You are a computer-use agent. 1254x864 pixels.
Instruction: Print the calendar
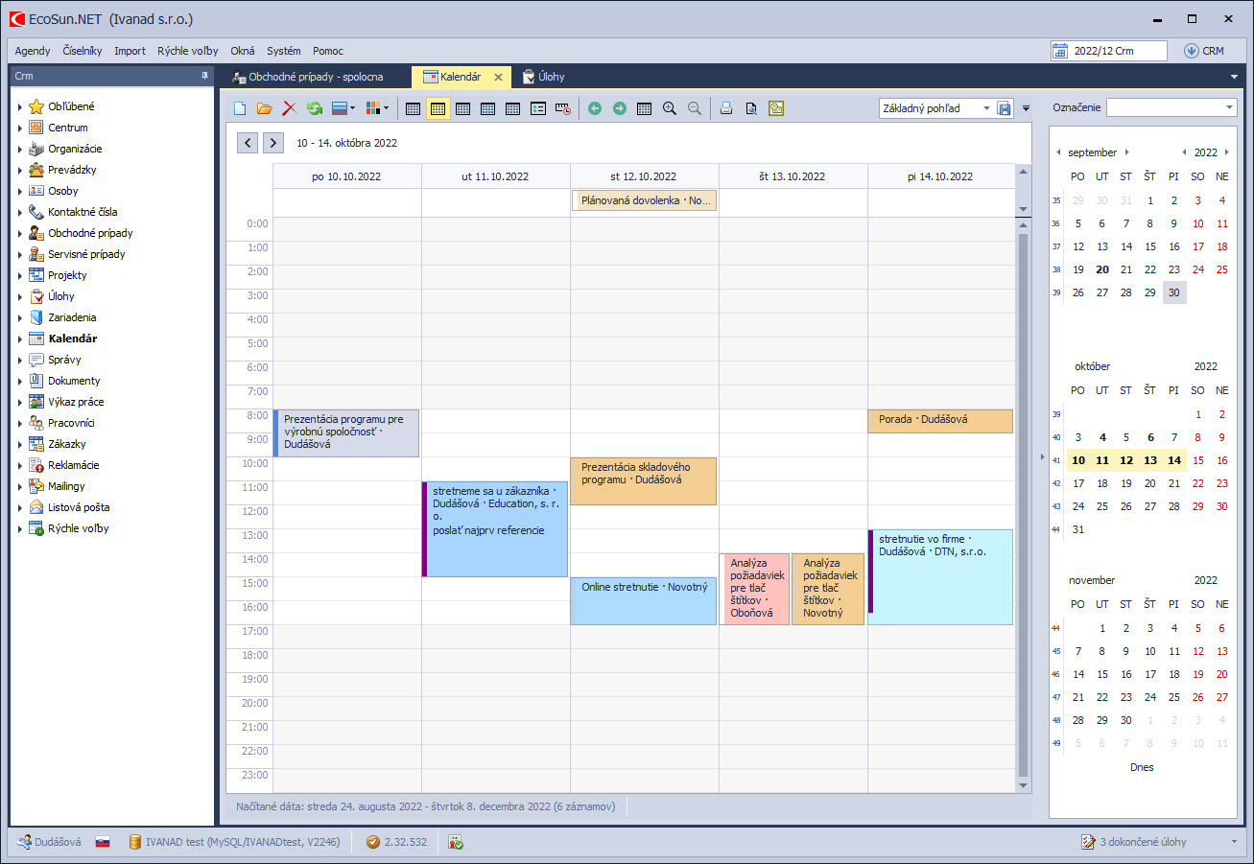pos(725,108)
